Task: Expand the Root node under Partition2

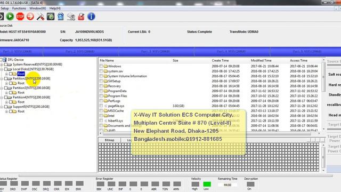Action: [x=6, y=83]
